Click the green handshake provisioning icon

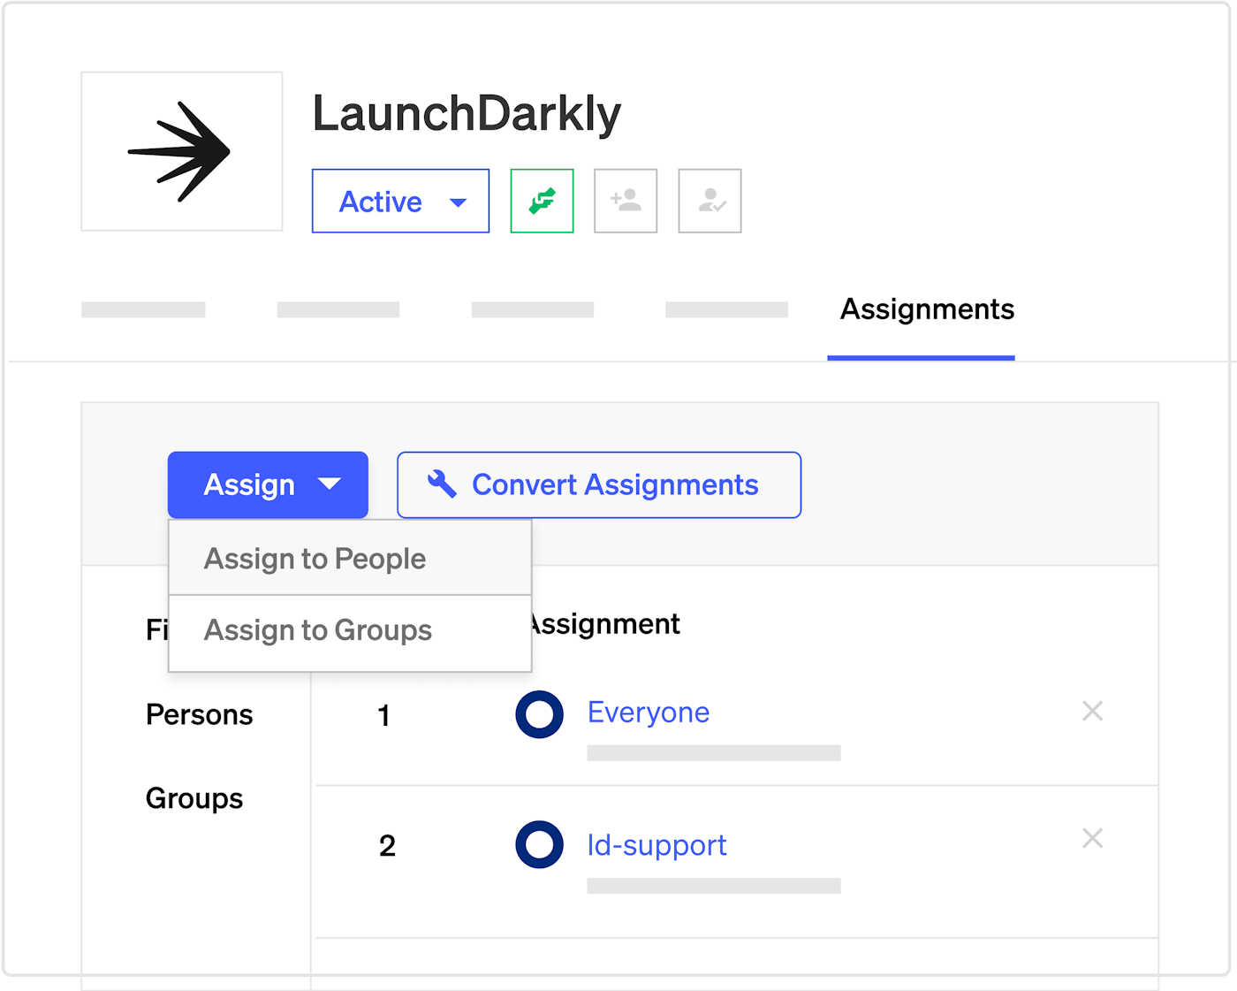click(x=542, y=202)
